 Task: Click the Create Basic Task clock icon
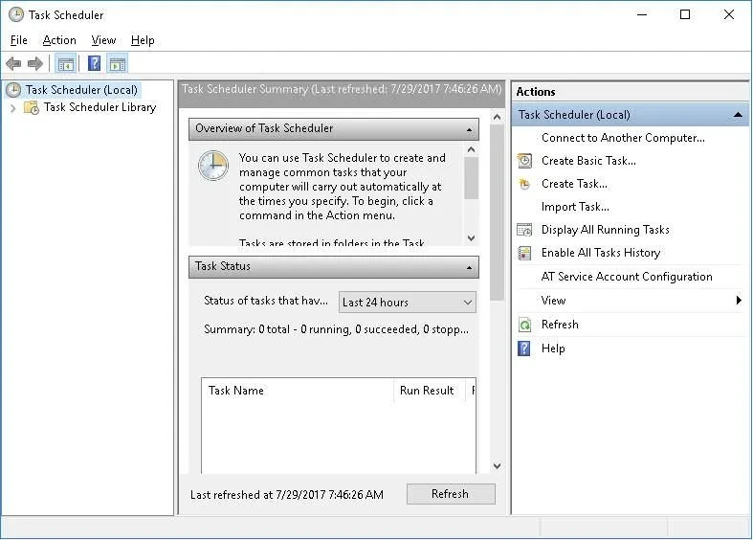524,161
